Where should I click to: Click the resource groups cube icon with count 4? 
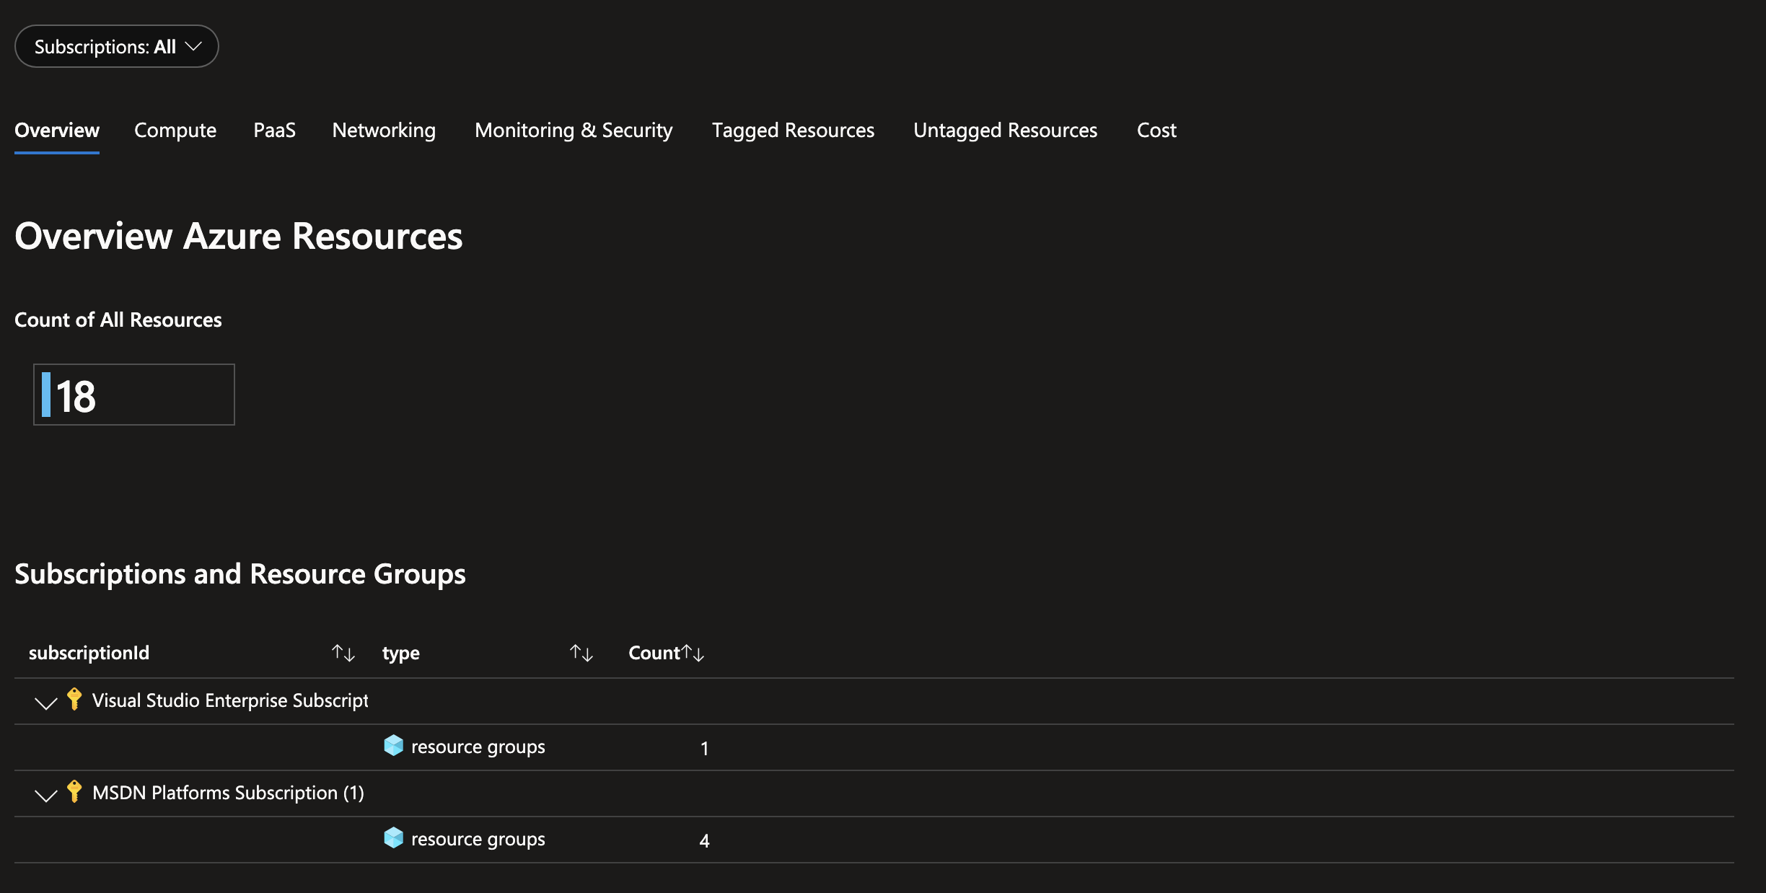click(x=394, y=837)
